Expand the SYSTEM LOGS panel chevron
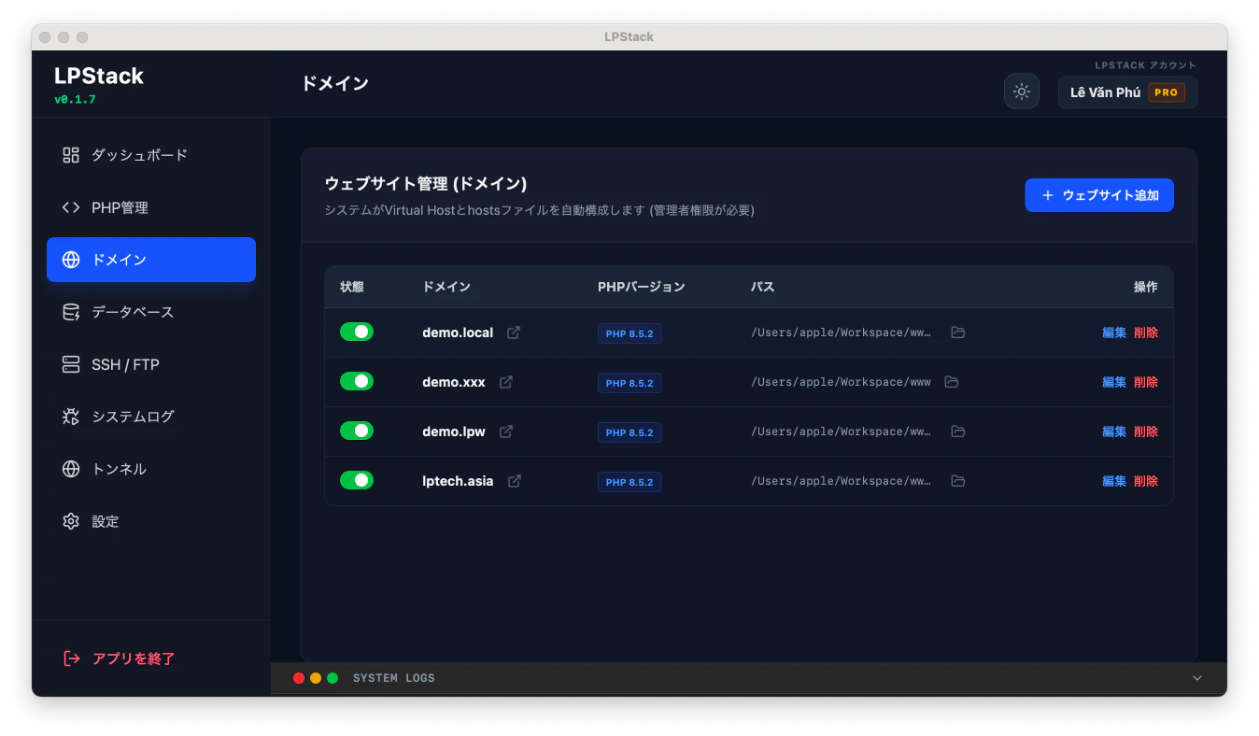 1197,677
